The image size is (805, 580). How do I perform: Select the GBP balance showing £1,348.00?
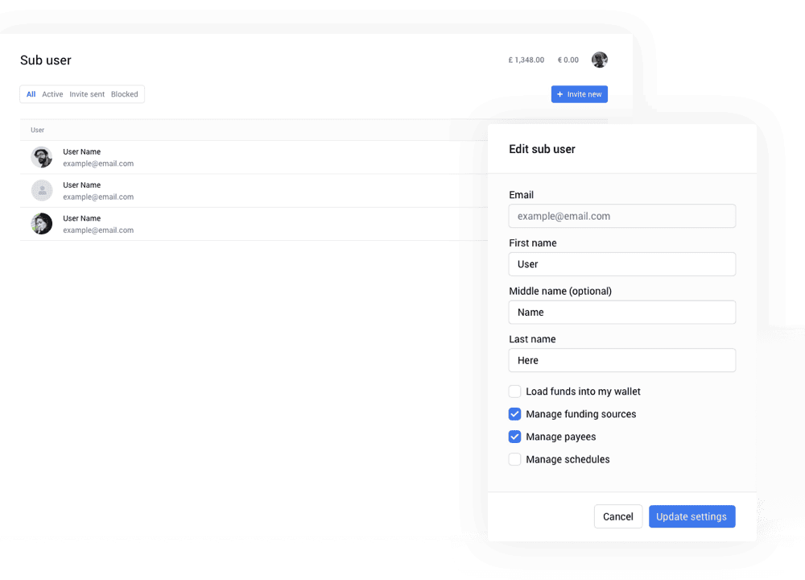click(x=526, y=60)
